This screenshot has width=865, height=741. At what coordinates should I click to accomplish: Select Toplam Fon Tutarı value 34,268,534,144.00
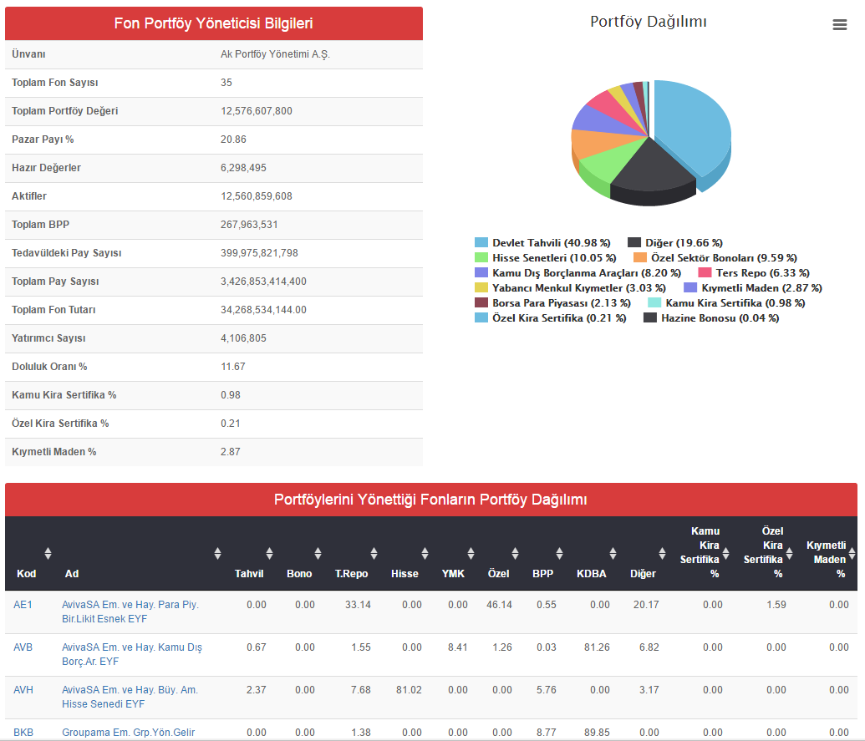click(264, 310)
